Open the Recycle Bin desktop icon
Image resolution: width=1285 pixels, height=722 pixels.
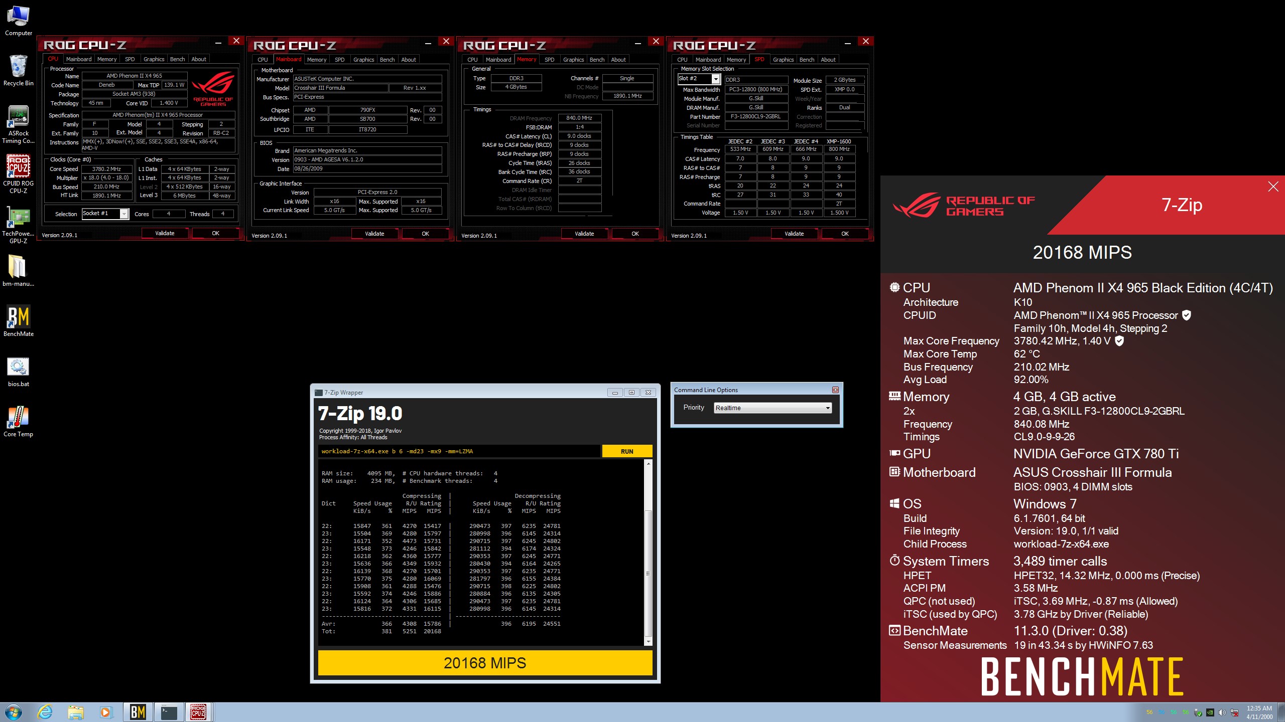[x=19, y=71]
